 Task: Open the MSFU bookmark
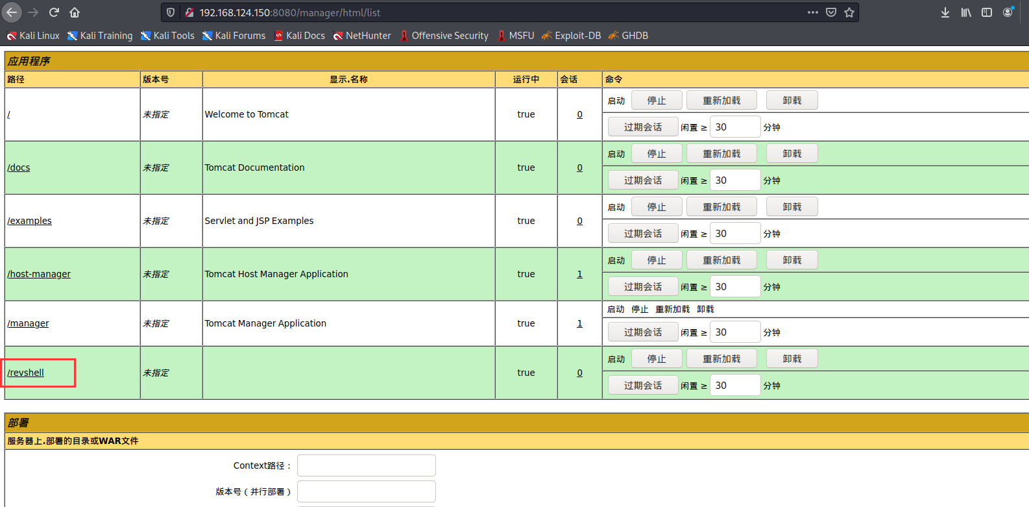click(516, 36)
